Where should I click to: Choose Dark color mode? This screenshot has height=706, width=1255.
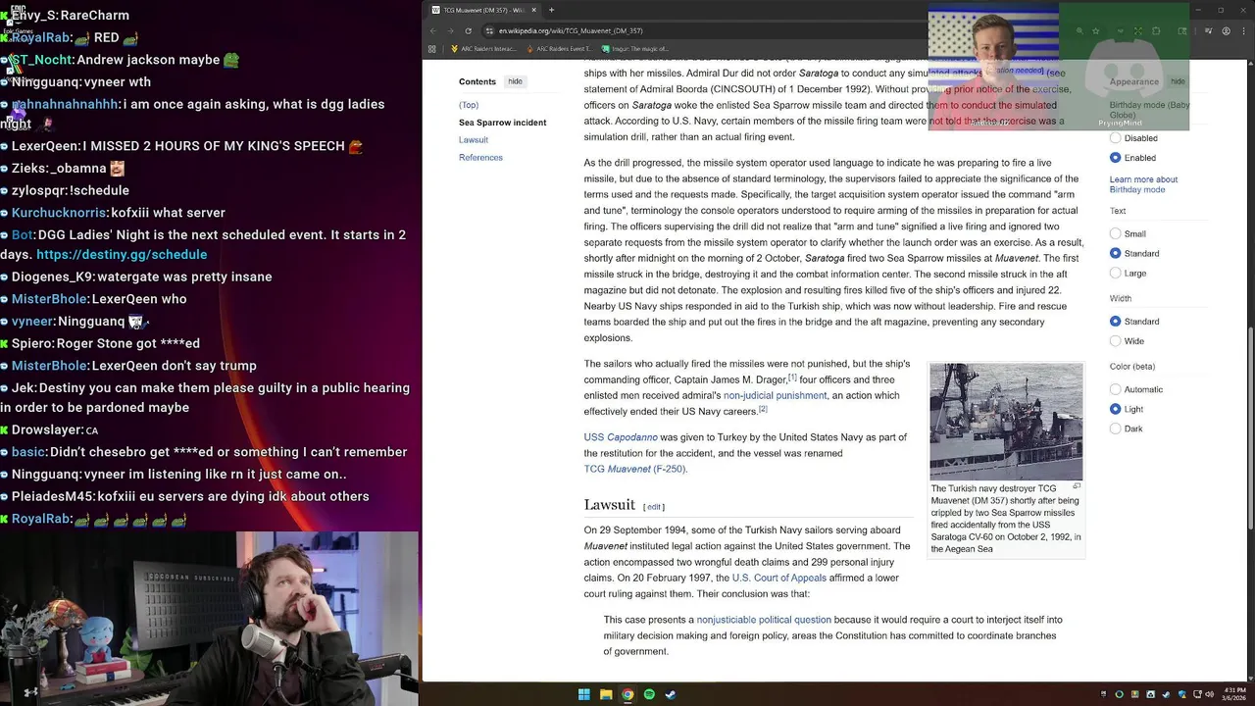tap(1116, 429)
